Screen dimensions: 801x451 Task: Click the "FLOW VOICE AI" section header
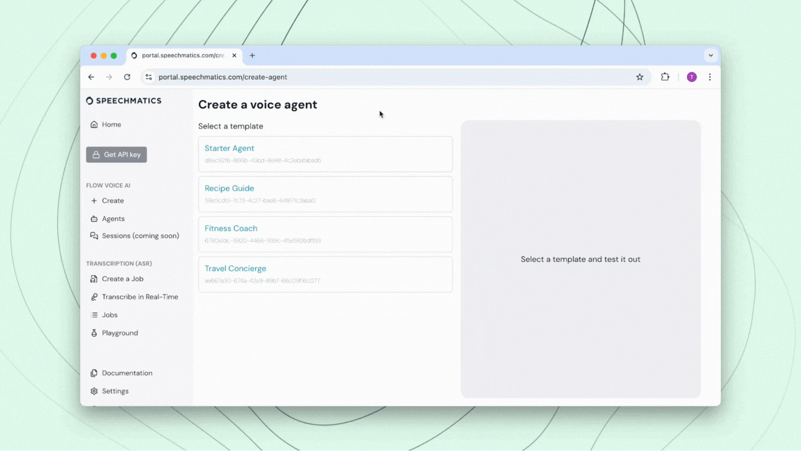[108, 185]
